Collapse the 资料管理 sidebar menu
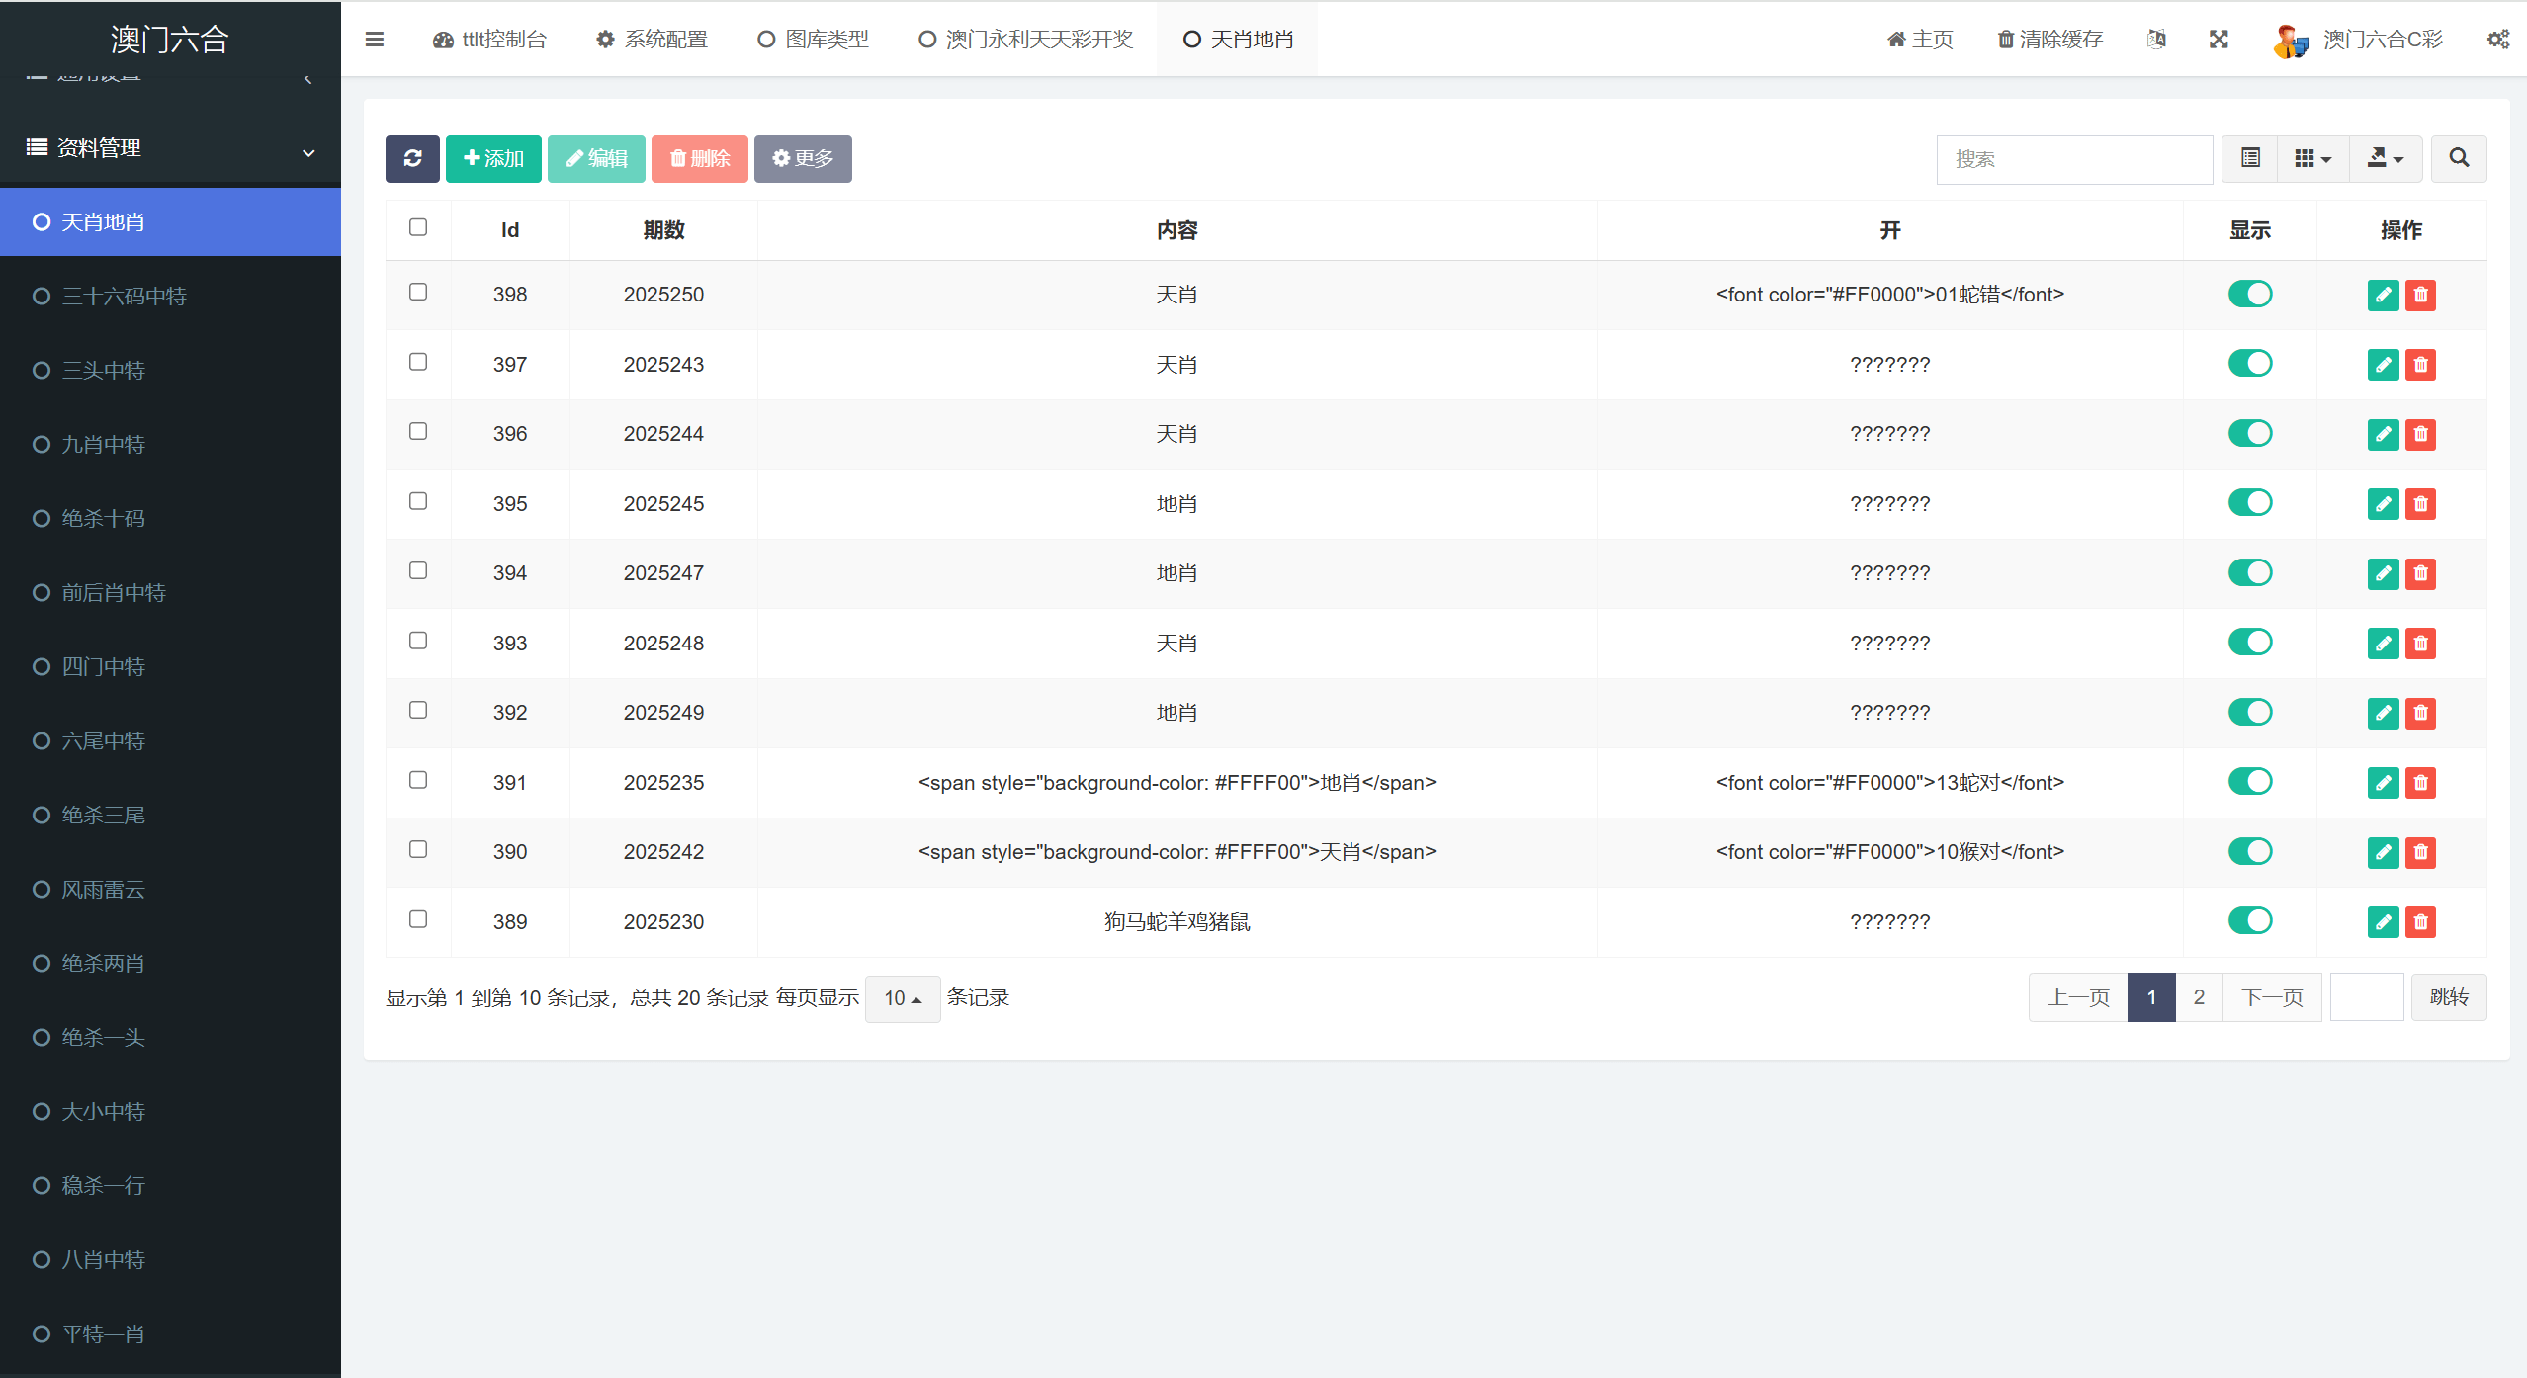Image resolution: width=2527 pixels, height=1378 pixels. pos(170,148)
